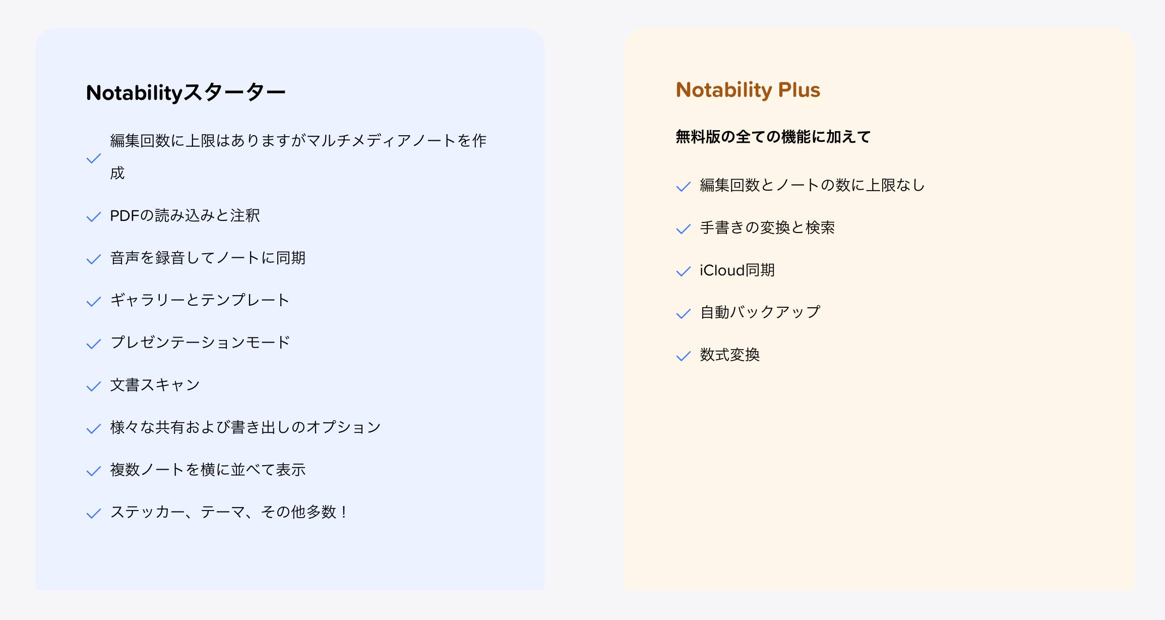
Task: Click the 自動バックアップ feature text
Action: point(760,312)
